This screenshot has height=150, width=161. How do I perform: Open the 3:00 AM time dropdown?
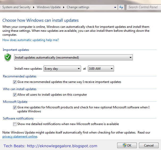[x=101, y=68]
